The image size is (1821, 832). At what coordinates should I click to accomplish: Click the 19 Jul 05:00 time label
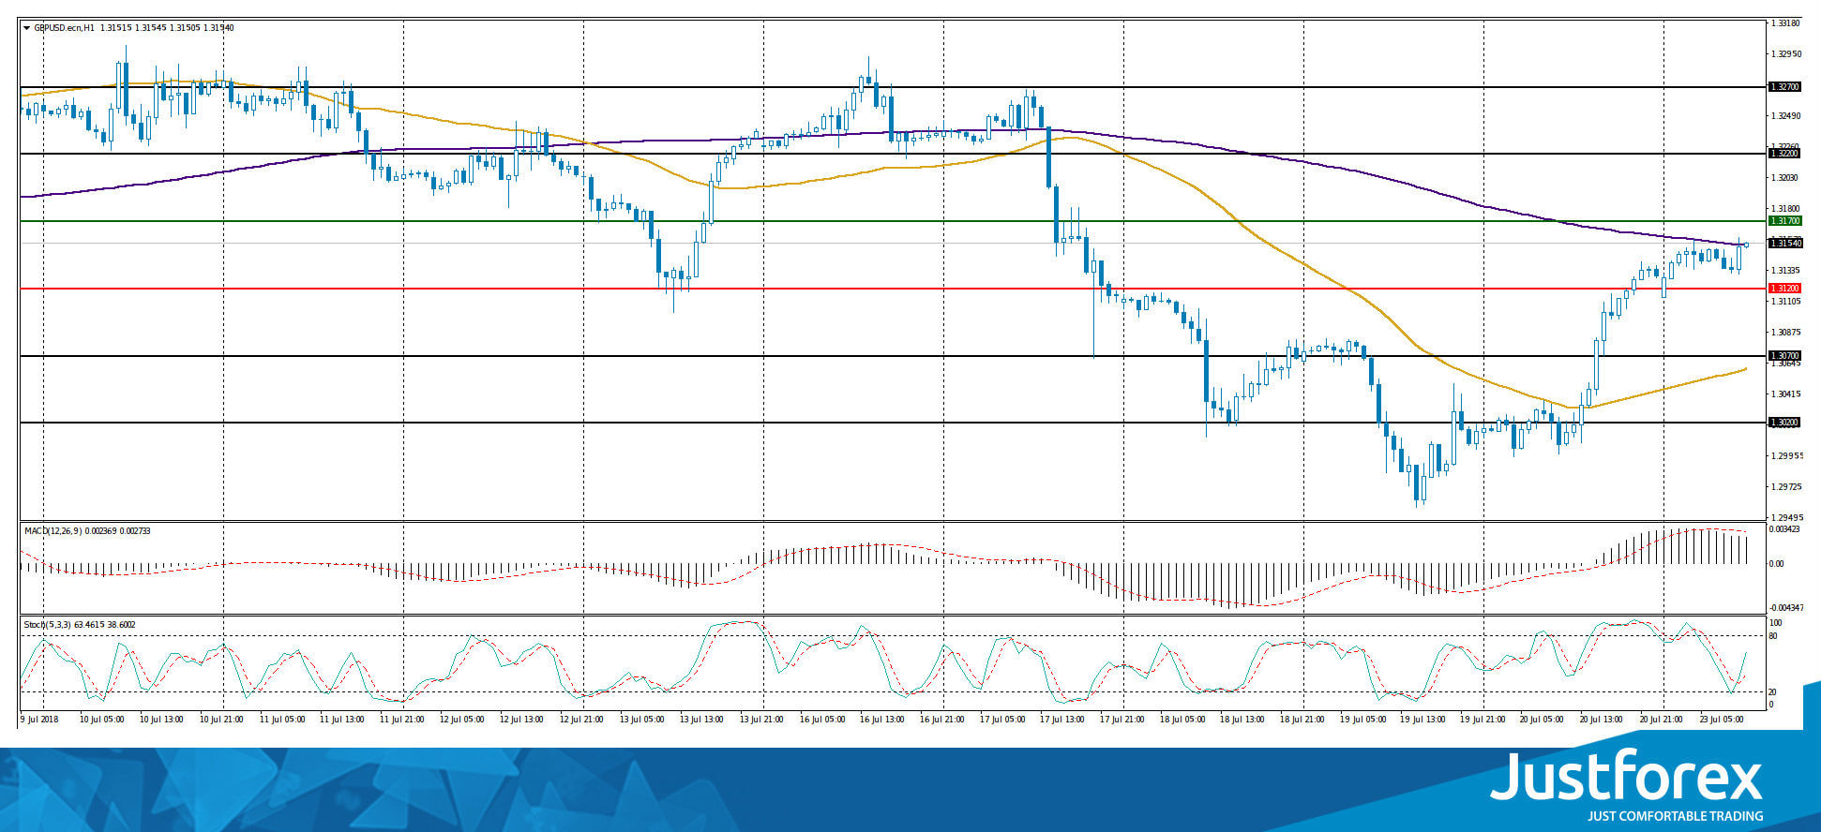pyautogui.click(x=1362, y=720)
